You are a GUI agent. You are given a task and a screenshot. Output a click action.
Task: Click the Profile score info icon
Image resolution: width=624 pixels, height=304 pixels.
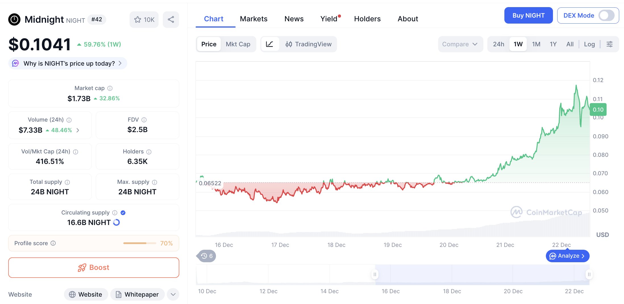[x=53, y=243]
